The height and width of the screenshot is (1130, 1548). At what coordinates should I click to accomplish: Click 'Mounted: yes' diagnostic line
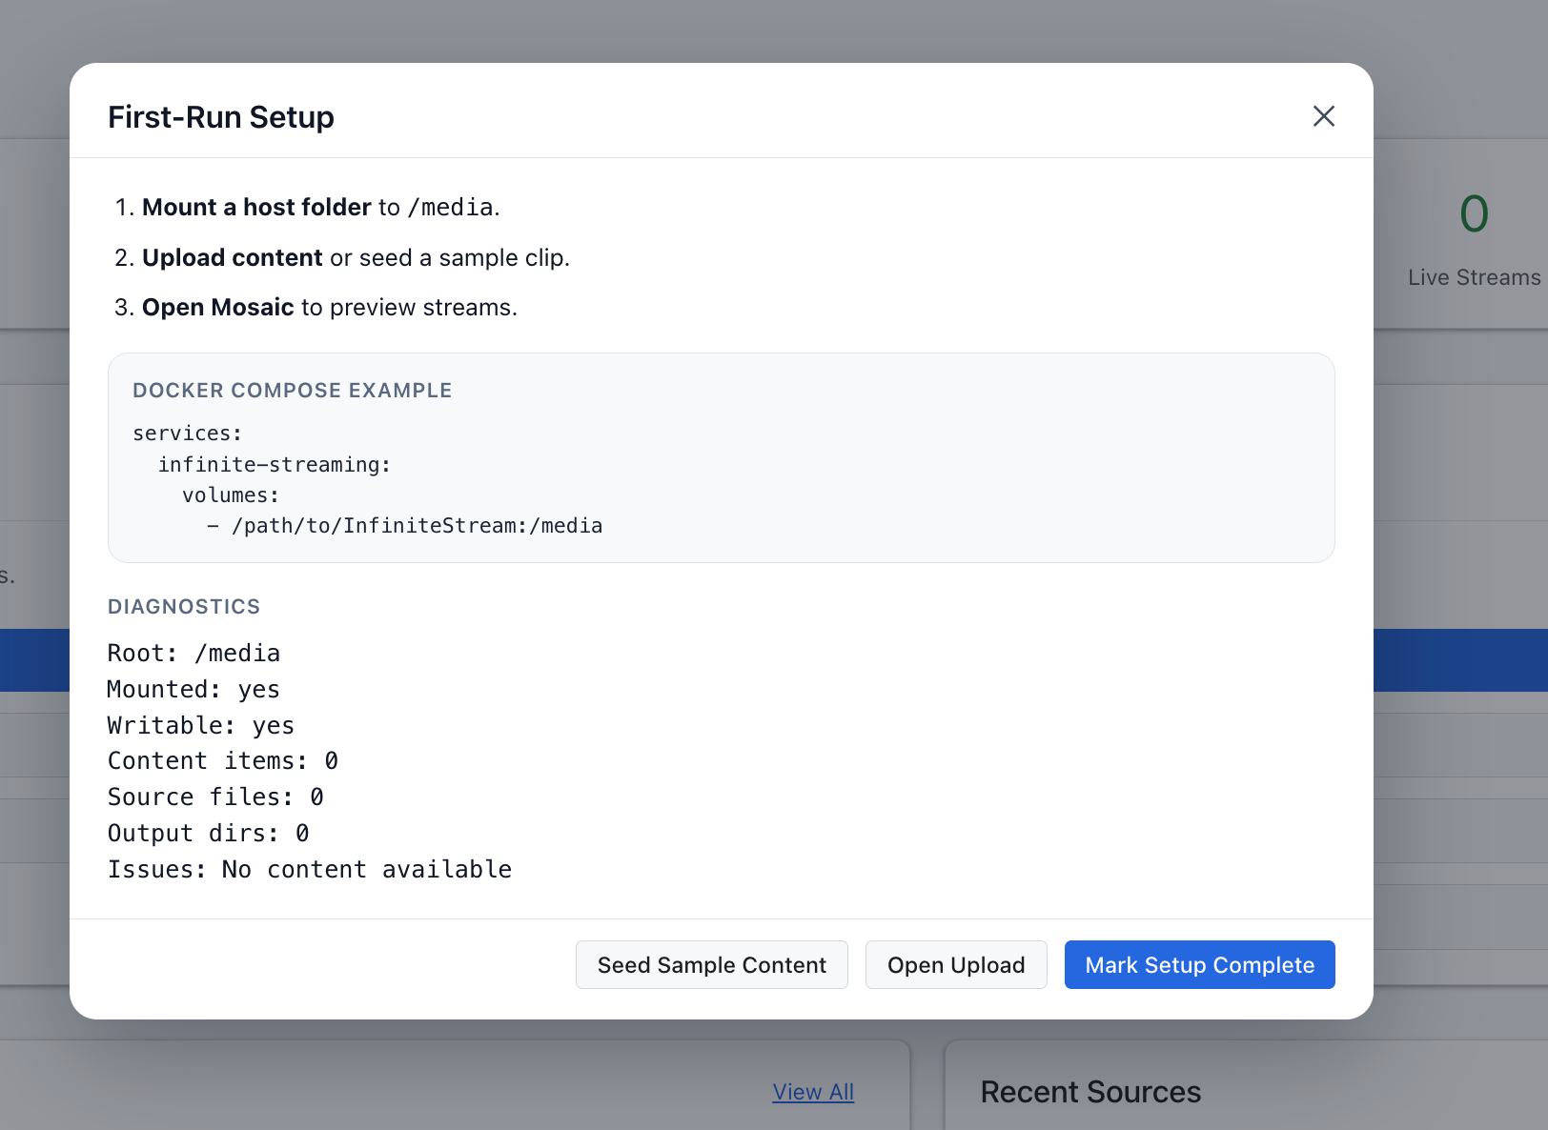[193, 690]
